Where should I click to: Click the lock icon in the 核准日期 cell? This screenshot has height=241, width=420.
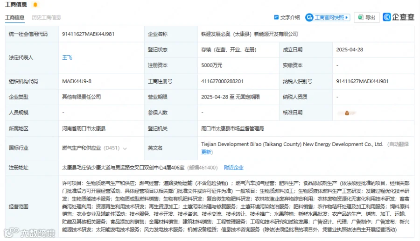tap(347, 113)
